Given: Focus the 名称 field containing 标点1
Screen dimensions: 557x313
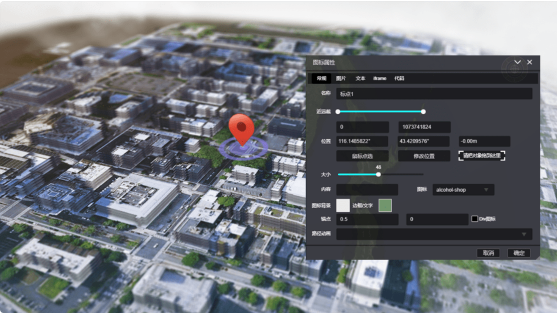Looking at the screenshot, I should tap(434, 94).
